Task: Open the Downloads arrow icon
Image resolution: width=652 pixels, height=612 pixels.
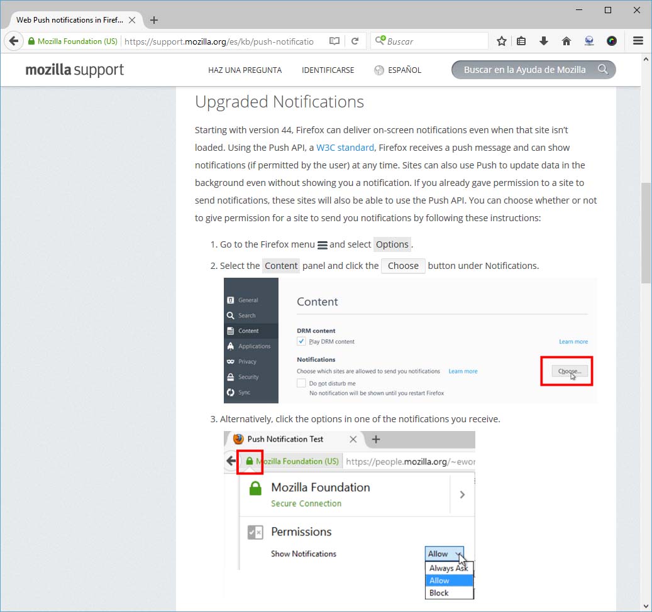Action: pyautogui.click(x=543, y=41)
